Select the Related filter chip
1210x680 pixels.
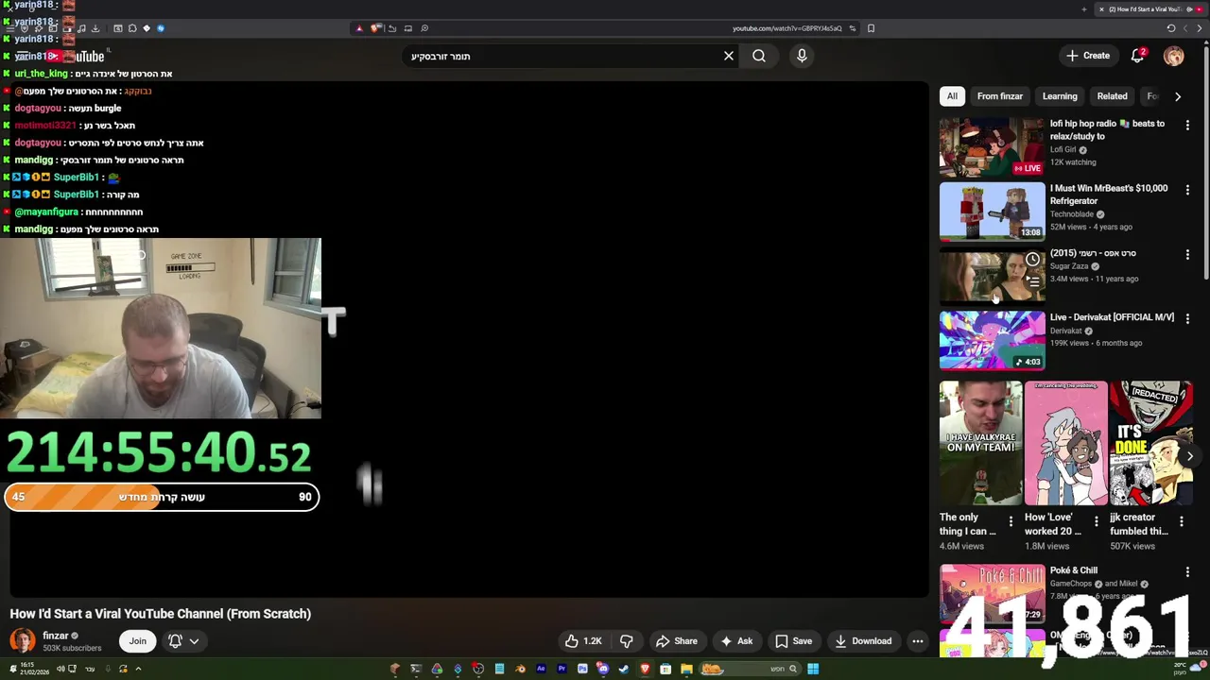1112,96
